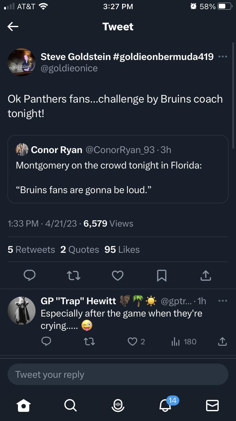Screen dimensions: 236x421
Task: Retweet GP Trap Hewitt's reply
Action: pos(90,341)
